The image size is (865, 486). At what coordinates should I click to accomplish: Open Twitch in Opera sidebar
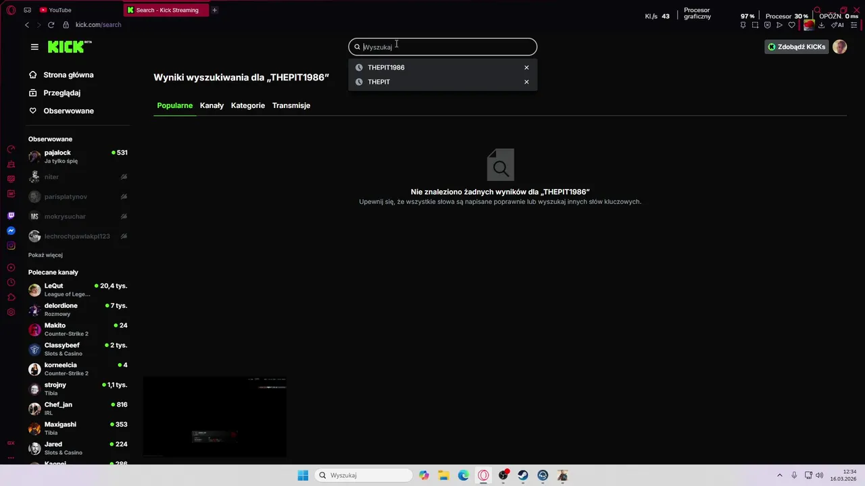point(11,216)
